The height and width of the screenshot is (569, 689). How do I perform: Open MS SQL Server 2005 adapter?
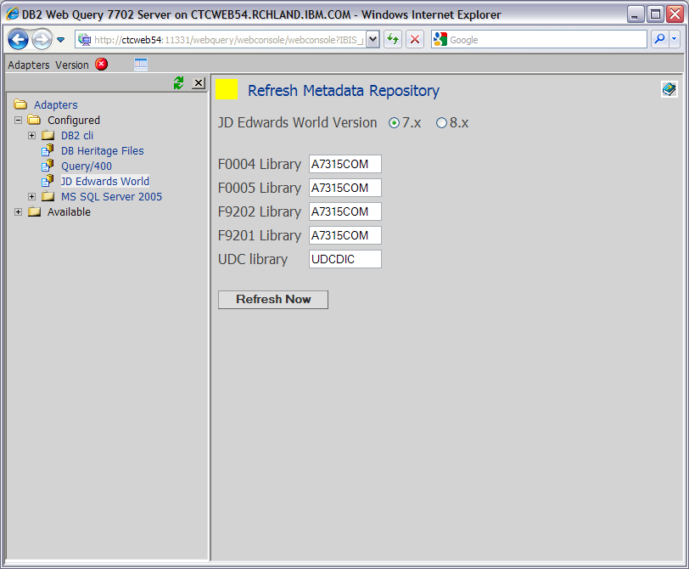coord(112,196)
